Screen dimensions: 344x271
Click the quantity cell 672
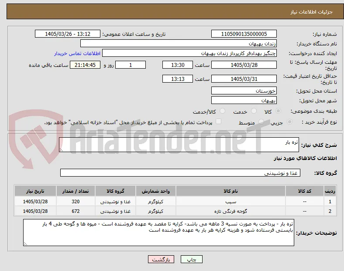tap(76, 211)
